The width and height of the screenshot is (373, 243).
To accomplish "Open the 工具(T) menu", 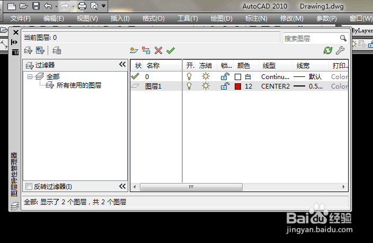I will click(188, 19).
